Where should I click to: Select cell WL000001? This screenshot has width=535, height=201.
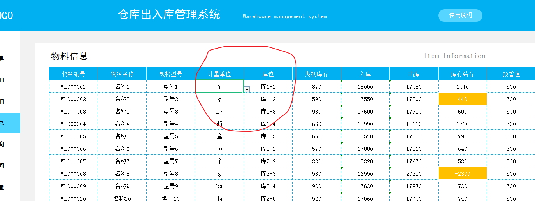[74, 87]
